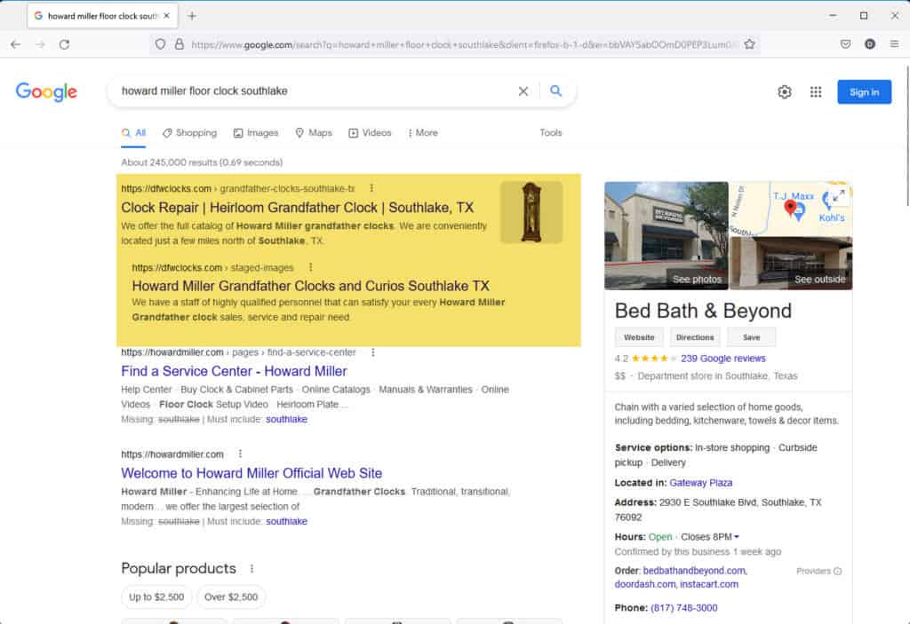Click Must include southlake under Official Web Site result

pos(286,521)
